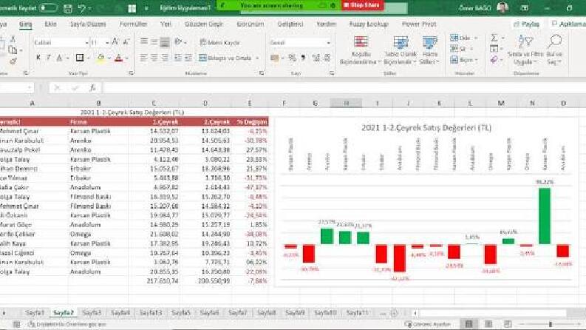Open the Giriş ribbon tab
Viewport: 586px width, 330px height.
[25, 24]
